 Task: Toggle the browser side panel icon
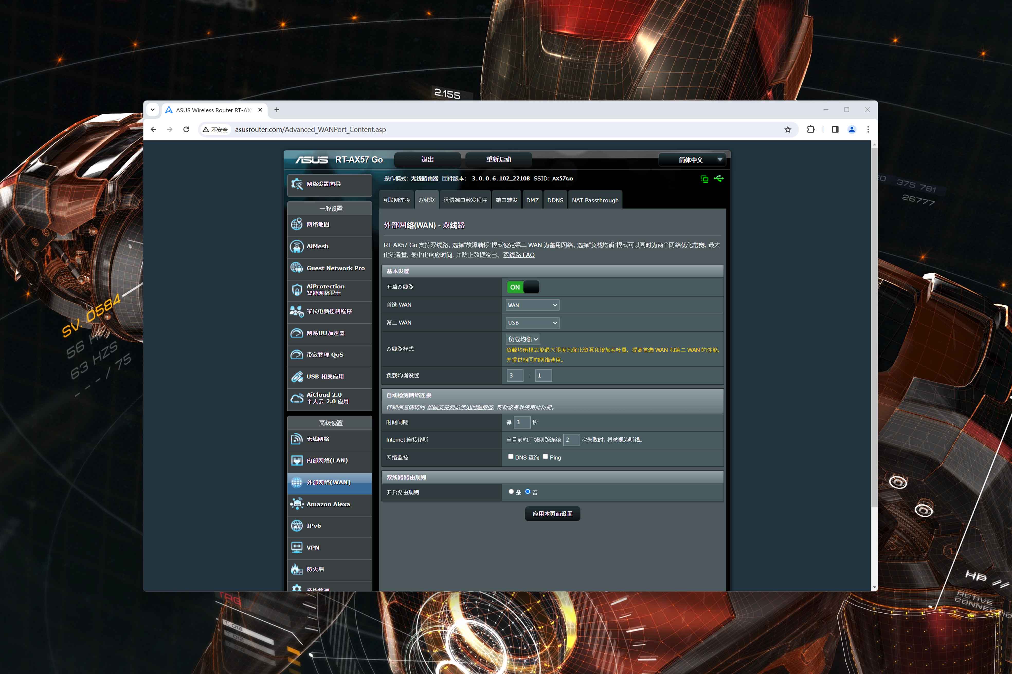pos(835,129)
